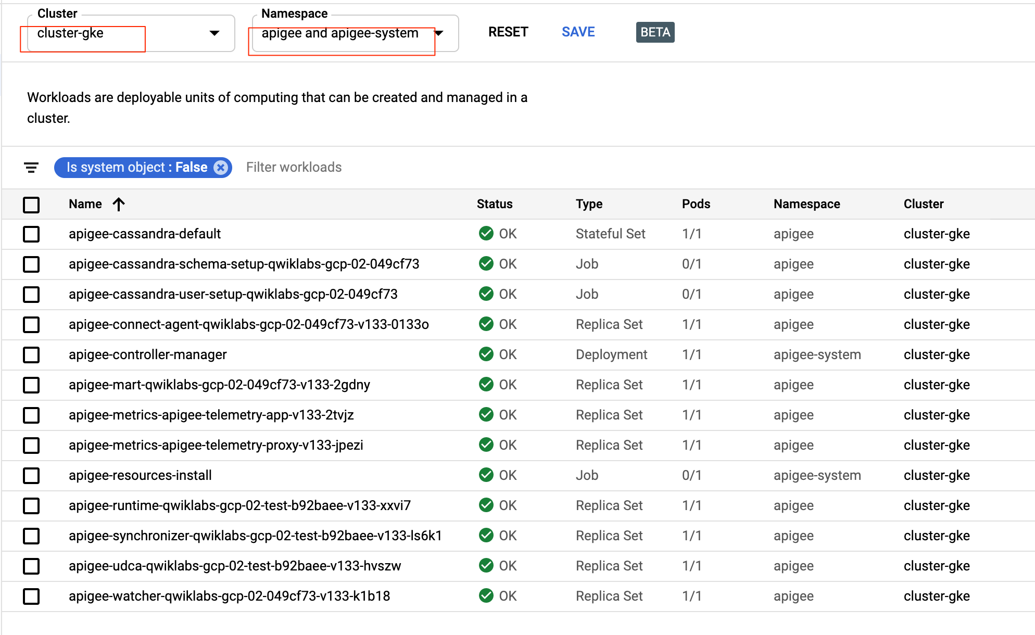Click OK status icon for apigee-runtime row
The width and height of the screenshot is (1035, 635).
[x=486, y=505]
